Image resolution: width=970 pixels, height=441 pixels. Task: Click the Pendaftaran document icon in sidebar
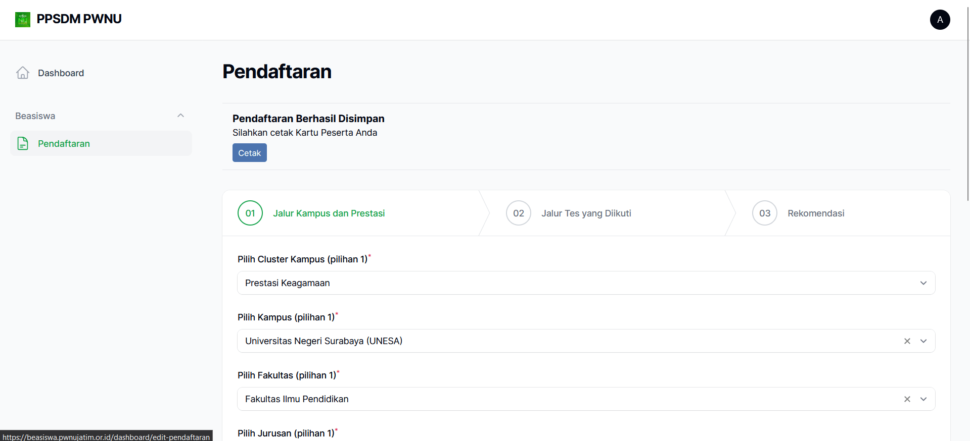click(x=23, y=144)
